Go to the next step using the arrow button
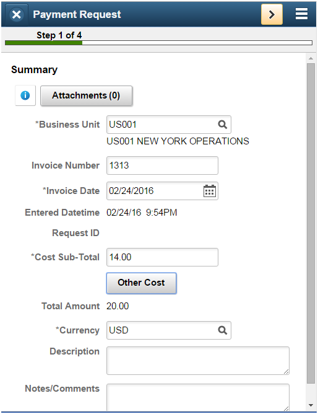 click(x=272, y=14)
